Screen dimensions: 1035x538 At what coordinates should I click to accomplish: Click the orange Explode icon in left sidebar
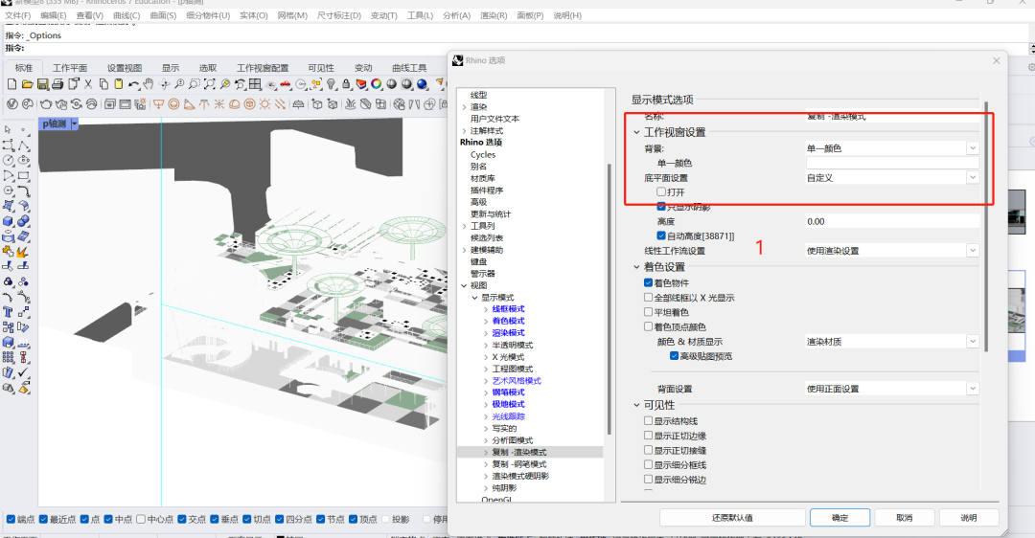tap(24, 251)
